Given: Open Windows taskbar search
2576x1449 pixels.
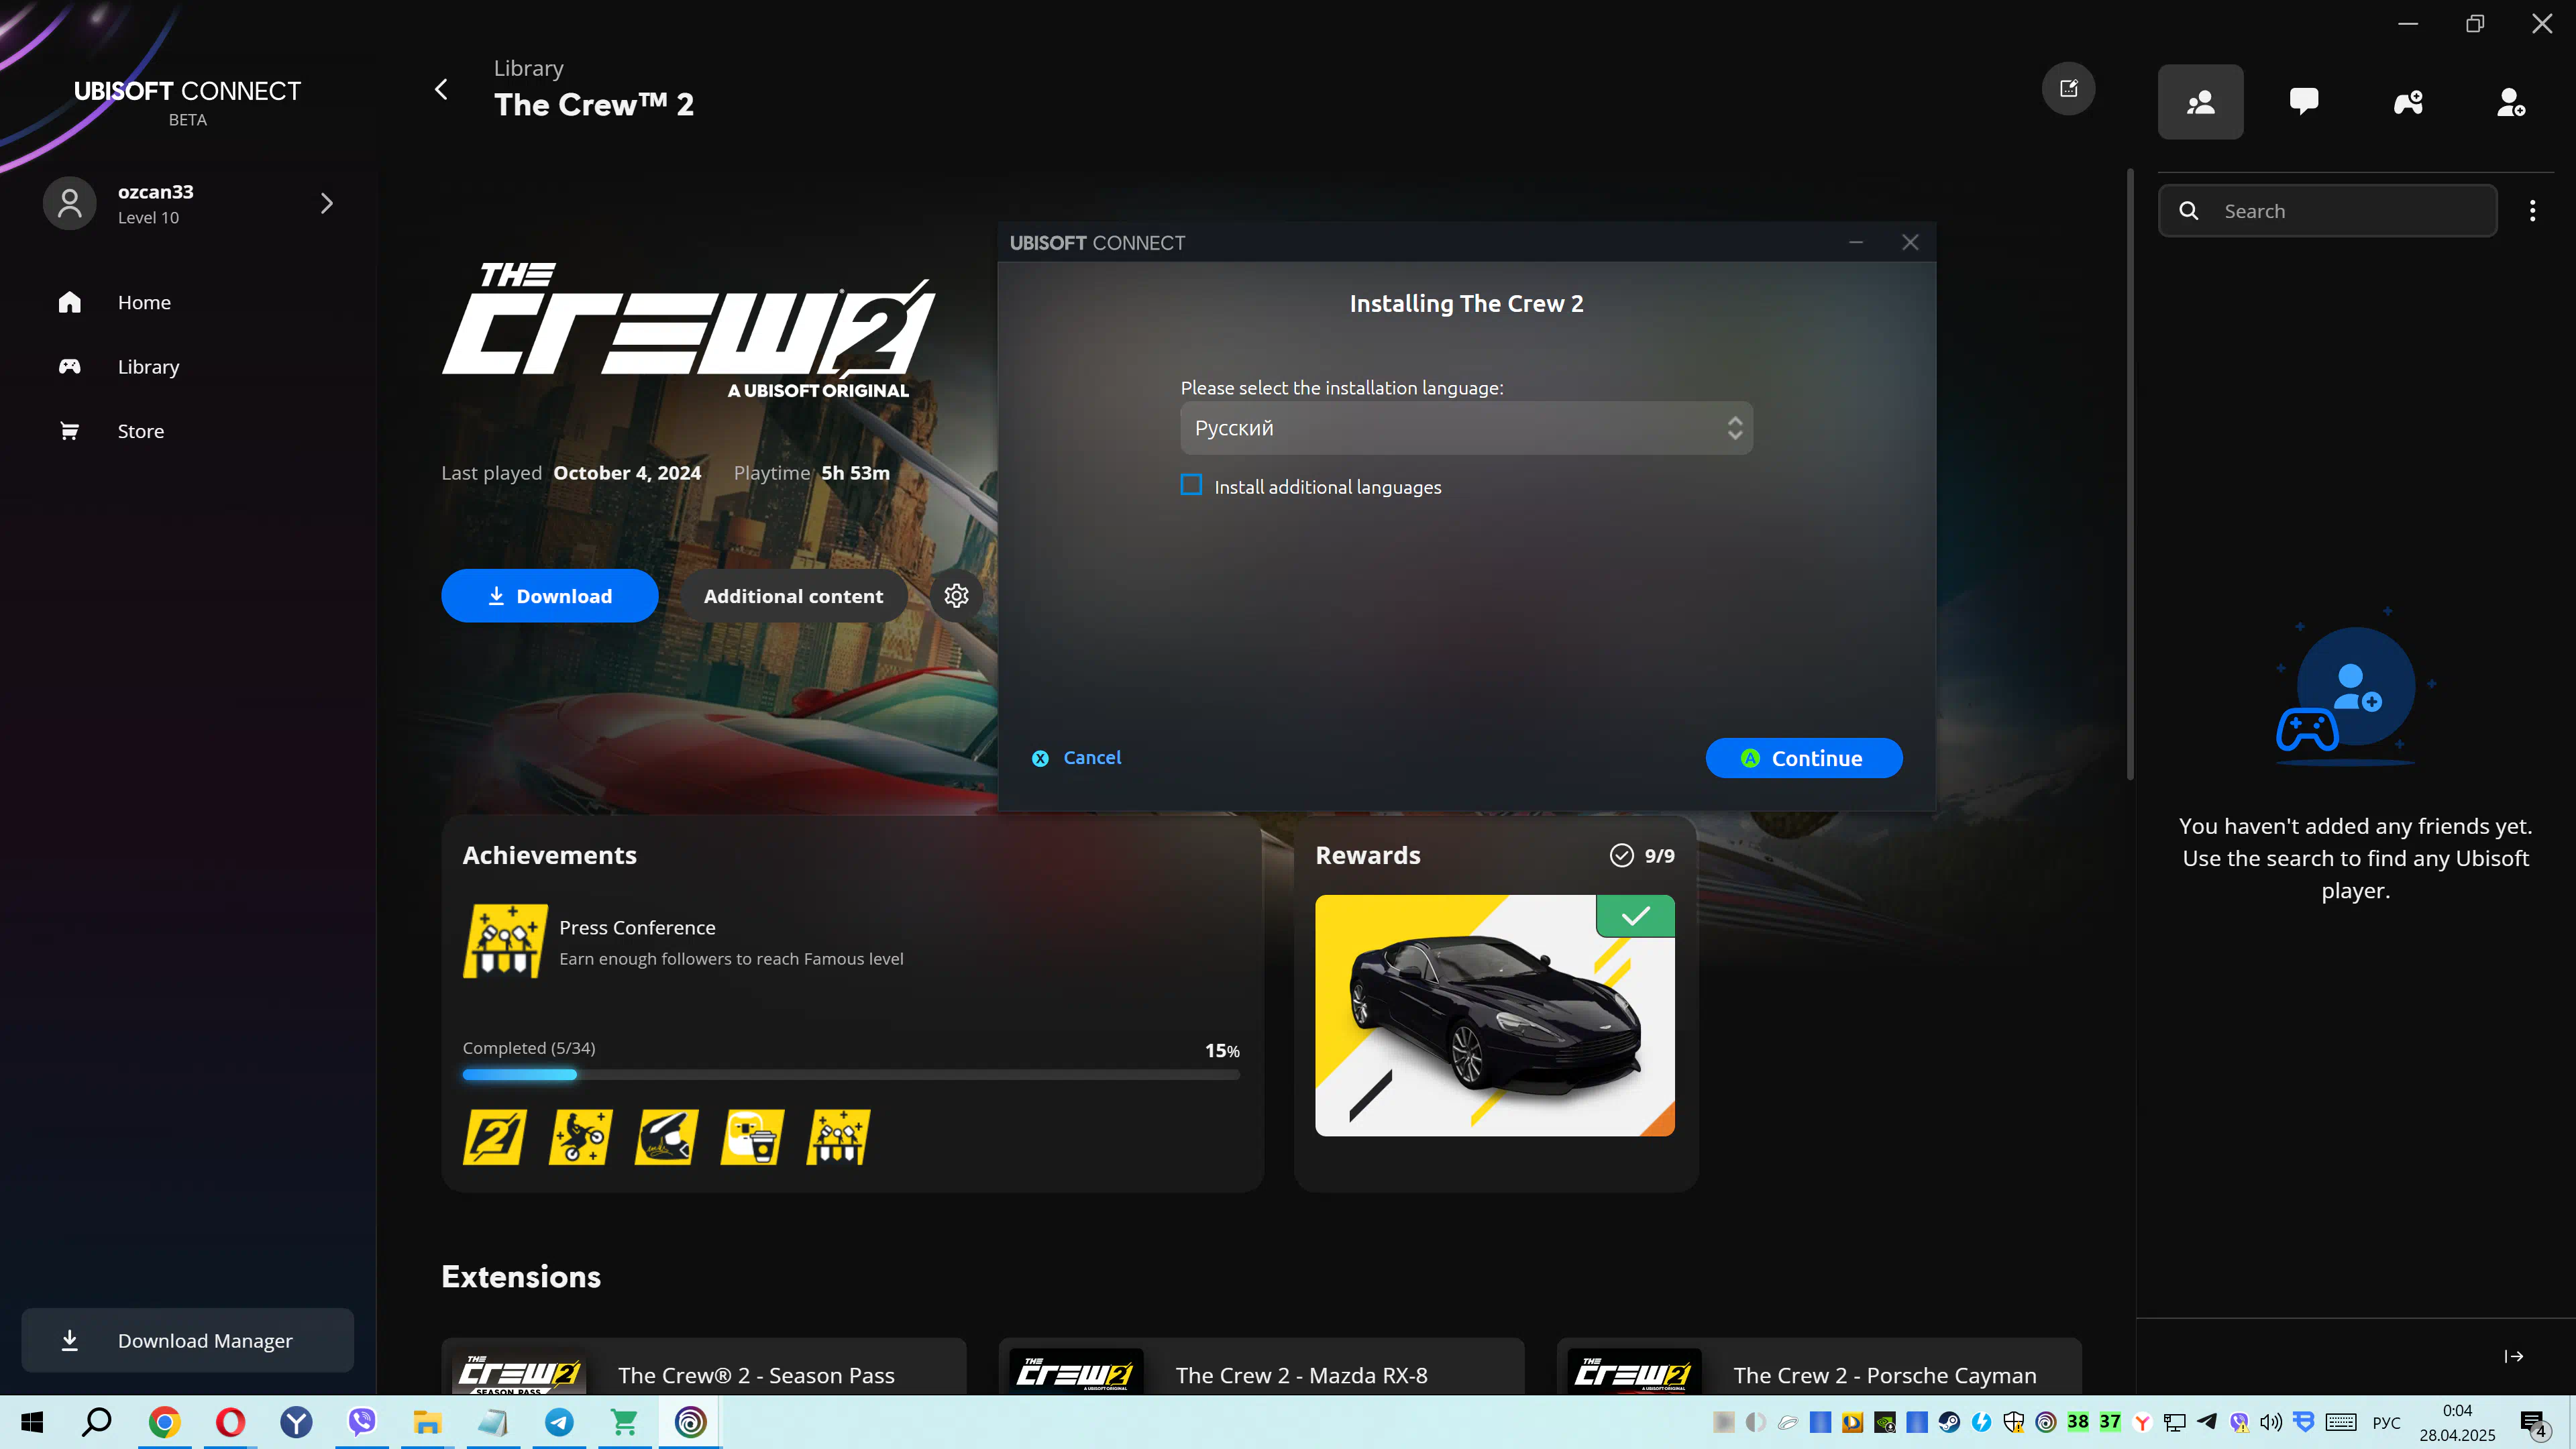Looking at the screenshot, I should coord(97,1422).
